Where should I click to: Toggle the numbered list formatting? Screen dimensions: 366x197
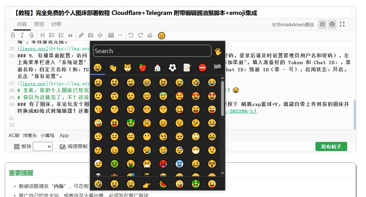61,35
